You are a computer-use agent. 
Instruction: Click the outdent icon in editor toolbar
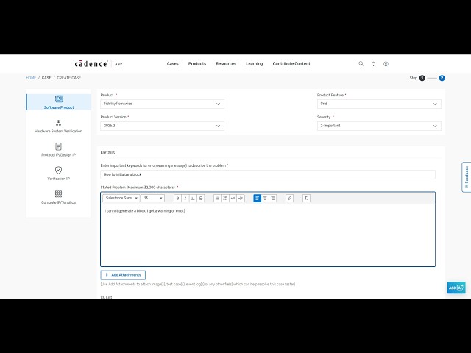(241, 198)
